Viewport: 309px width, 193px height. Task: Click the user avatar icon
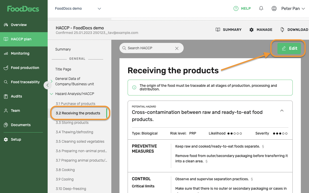point(274,8)
